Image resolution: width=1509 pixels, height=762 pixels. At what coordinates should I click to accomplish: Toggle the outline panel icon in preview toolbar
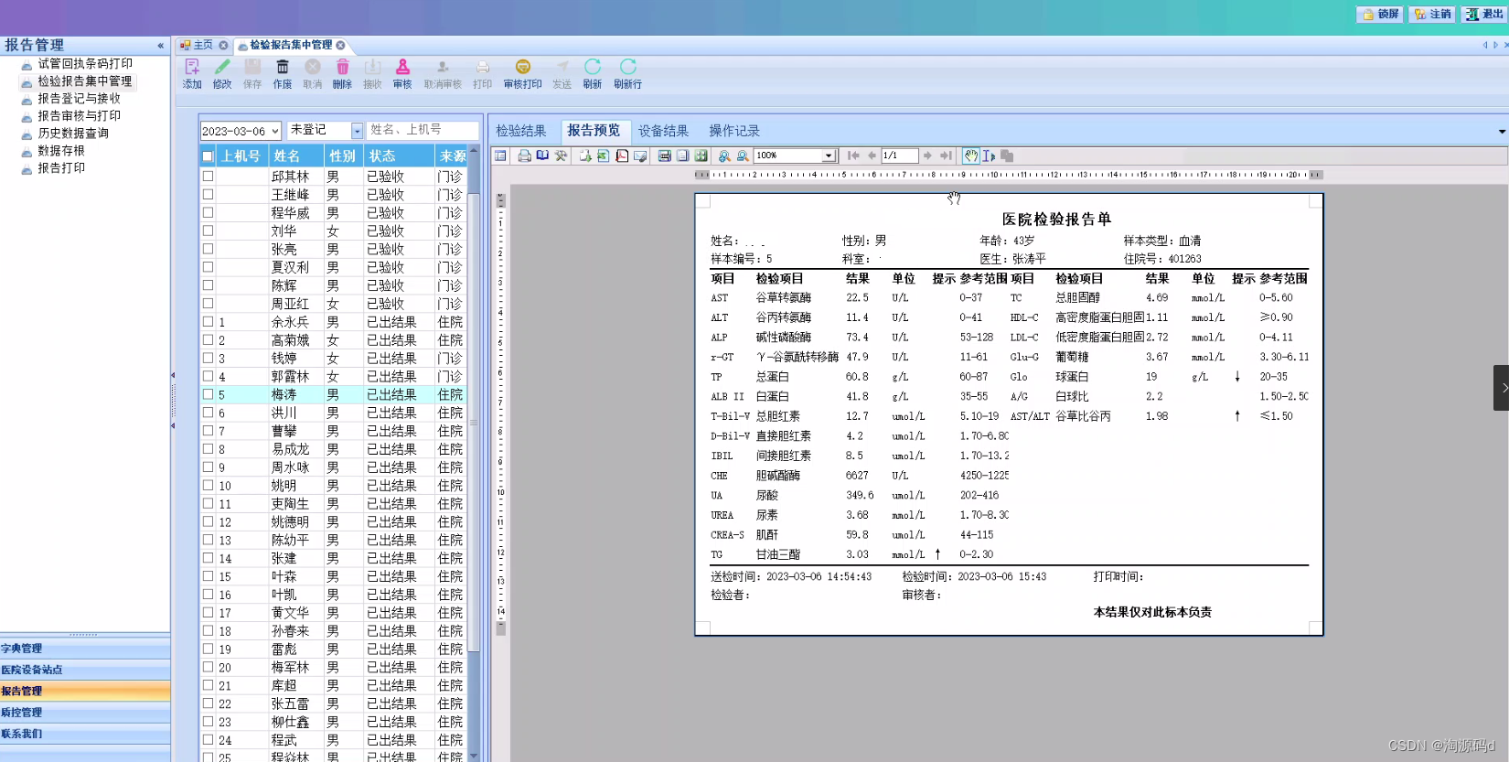(500, 156)
